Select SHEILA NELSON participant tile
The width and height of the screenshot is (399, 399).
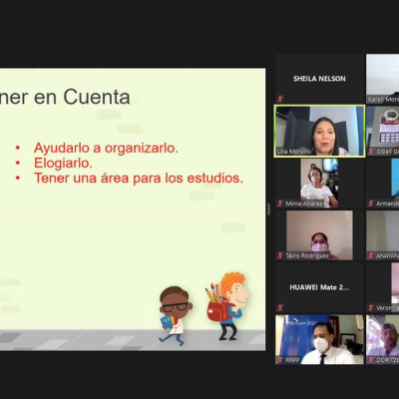click(320, 79)
